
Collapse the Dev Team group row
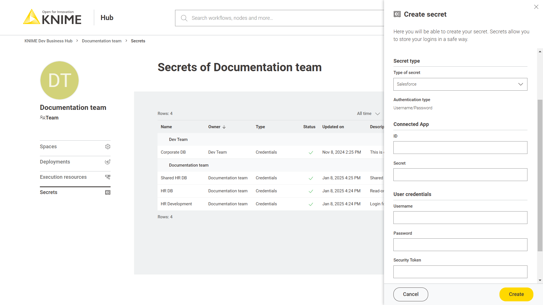pyautogui.click(x=178, y=140)
